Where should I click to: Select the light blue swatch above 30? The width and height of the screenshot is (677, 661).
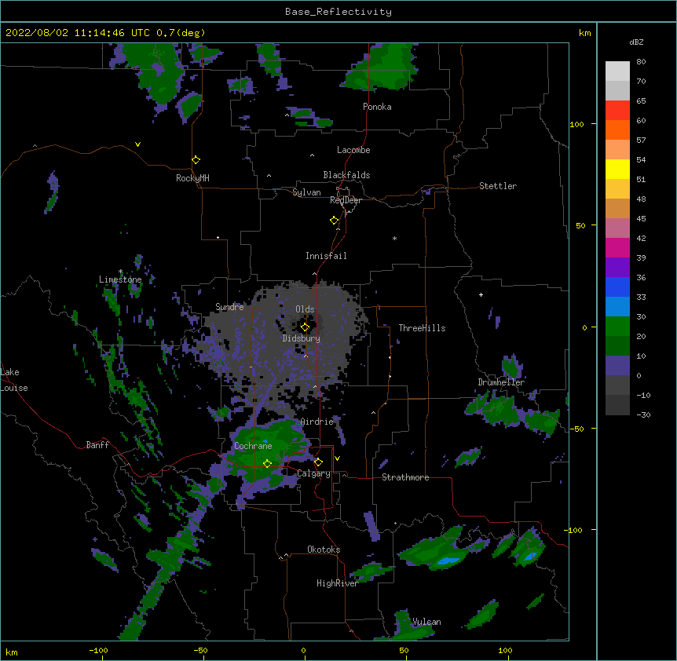[x=617, y=306]
